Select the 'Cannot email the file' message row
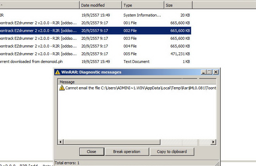 click(137, 88)
